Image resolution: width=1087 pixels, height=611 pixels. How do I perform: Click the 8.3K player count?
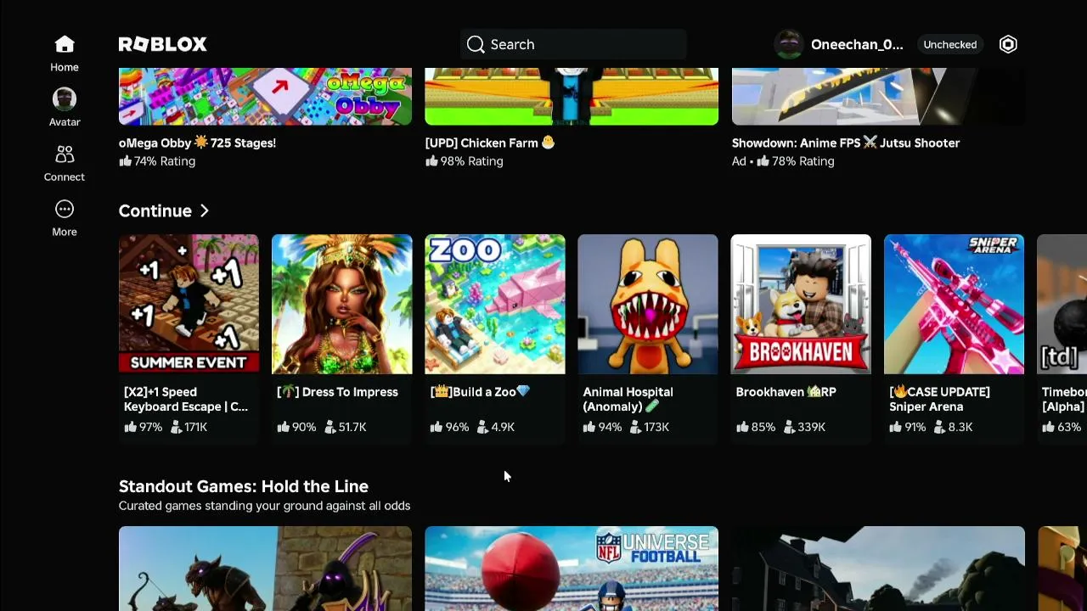(x=954, y=427)
